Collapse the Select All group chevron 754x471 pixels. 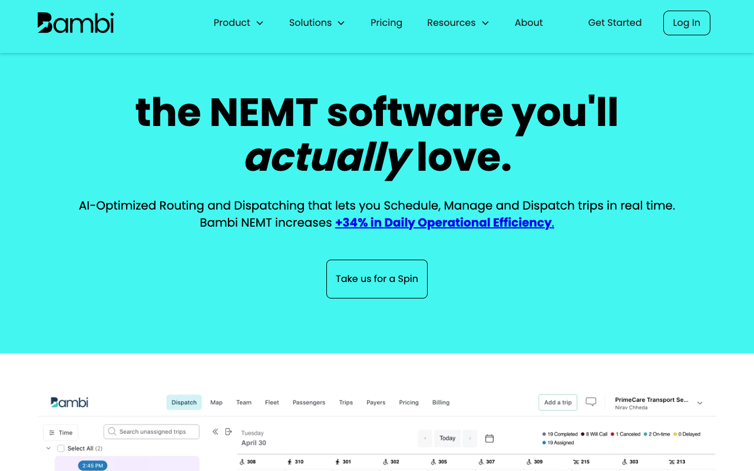click(x=48, y=449)
